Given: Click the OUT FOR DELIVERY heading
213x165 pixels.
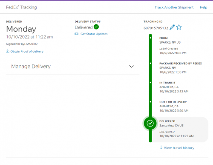Looking at the screenshot, I should [x=173, y=102].
